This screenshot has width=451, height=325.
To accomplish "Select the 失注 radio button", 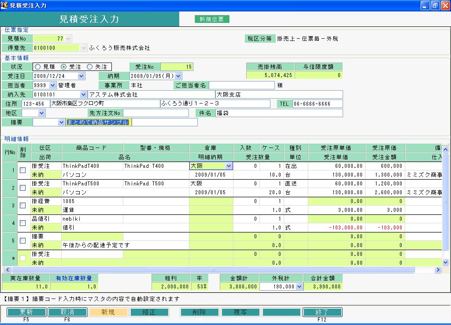I will (89, 67).
